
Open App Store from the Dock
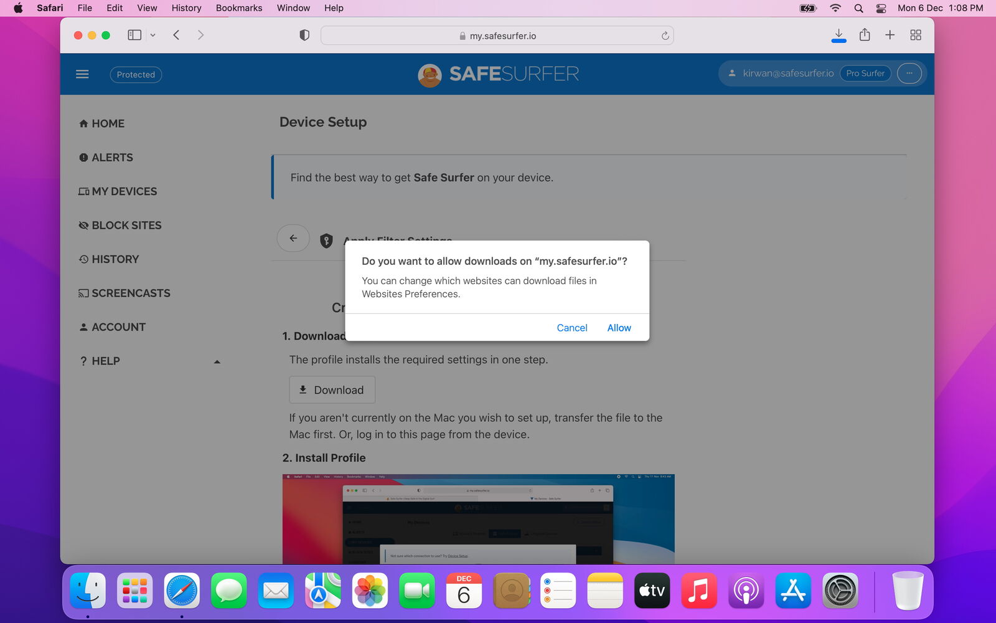click(x=792, y=591)
